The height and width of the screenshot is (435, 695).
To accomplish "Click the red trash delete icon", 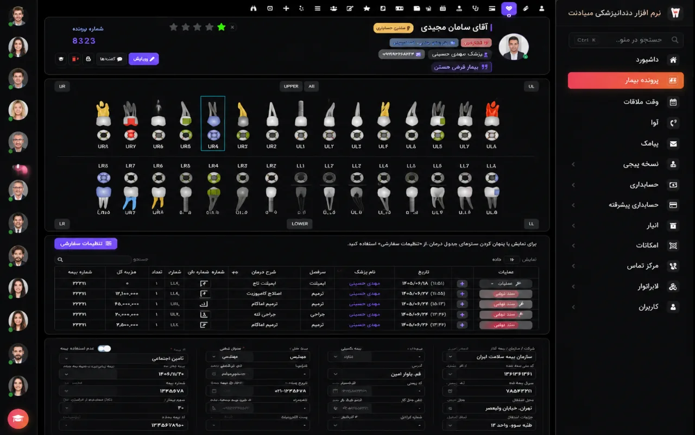I will (74, 59).
